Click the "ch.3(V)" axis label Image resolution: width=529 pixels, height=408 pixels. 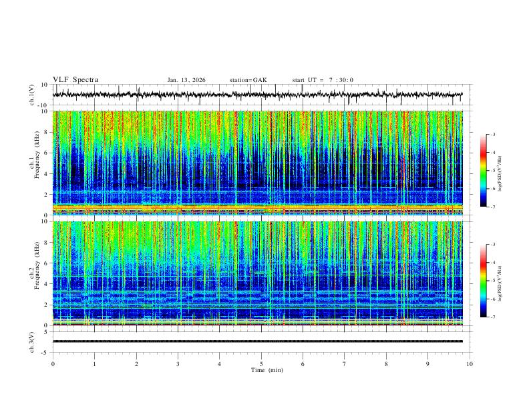pos(31,342)
